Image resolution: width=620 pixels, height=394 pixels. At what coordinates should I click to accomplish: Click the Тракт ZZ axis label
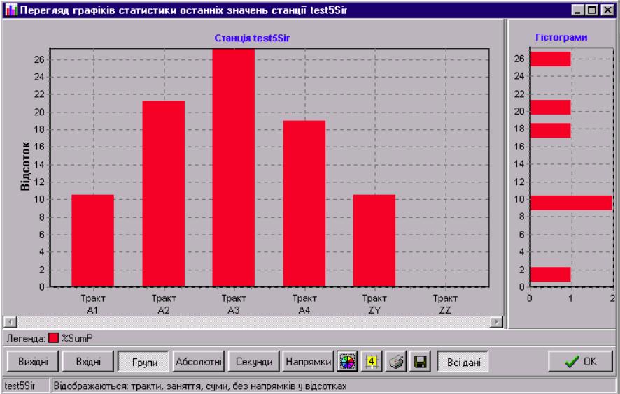point(445,304)
